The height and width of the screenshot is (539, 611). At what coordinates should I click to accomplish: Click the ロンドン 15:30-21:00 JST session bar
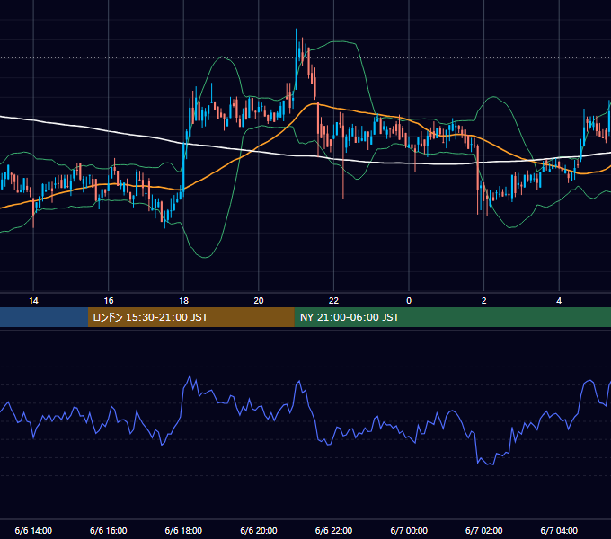[x=190, y=317]
